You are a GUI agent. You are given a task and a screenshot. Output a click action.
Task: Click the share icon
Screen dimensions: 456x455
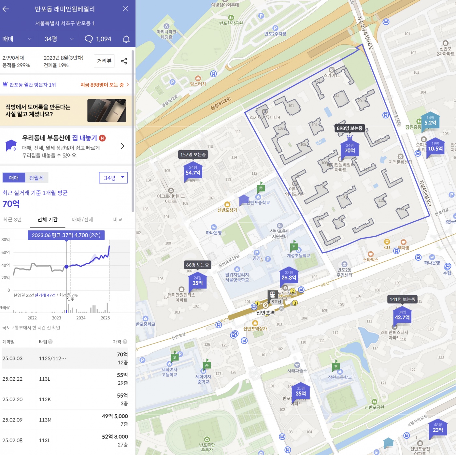coord(124,61)
